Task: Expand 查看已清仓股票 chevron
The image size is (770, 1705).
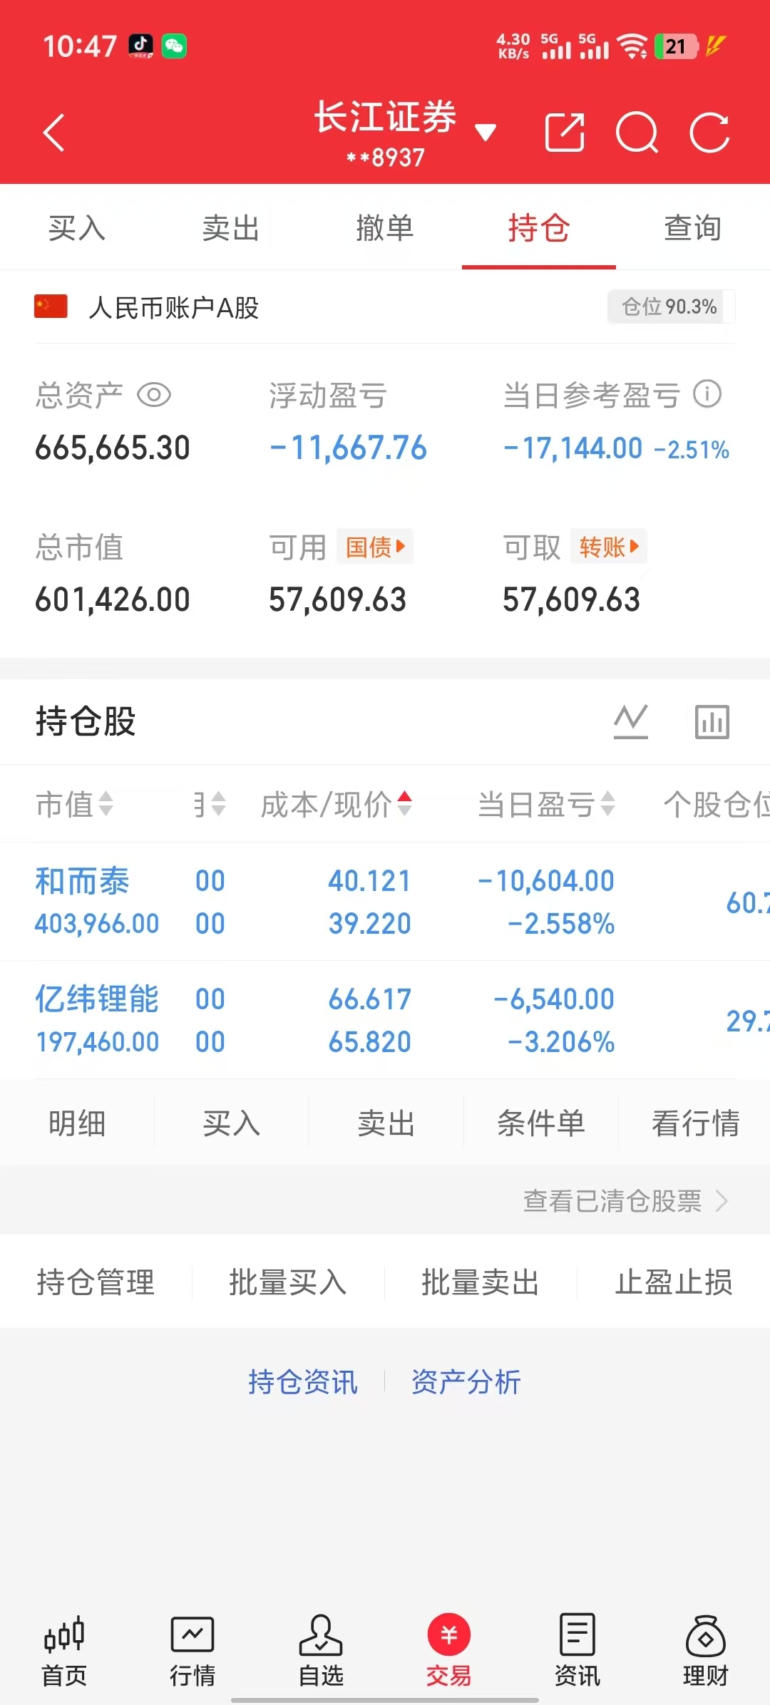Action: [x=722, y=1201]
